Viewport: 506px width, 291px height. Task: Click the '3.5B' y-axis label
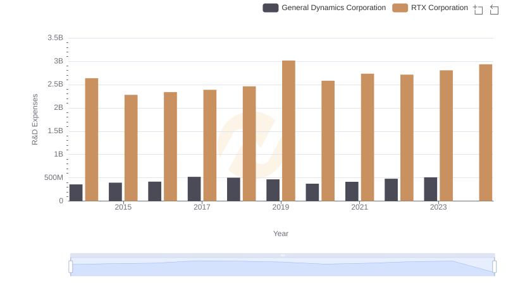click(x=56, y=38)
